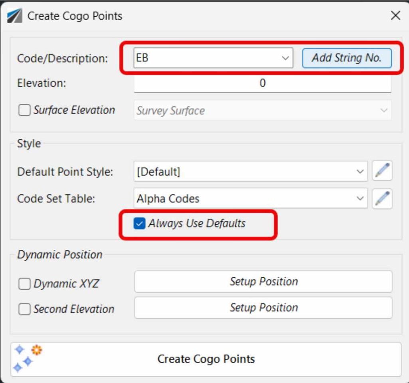Expand the Default Point Style dropdown
The image size is (409, 383).
point(359,172)
